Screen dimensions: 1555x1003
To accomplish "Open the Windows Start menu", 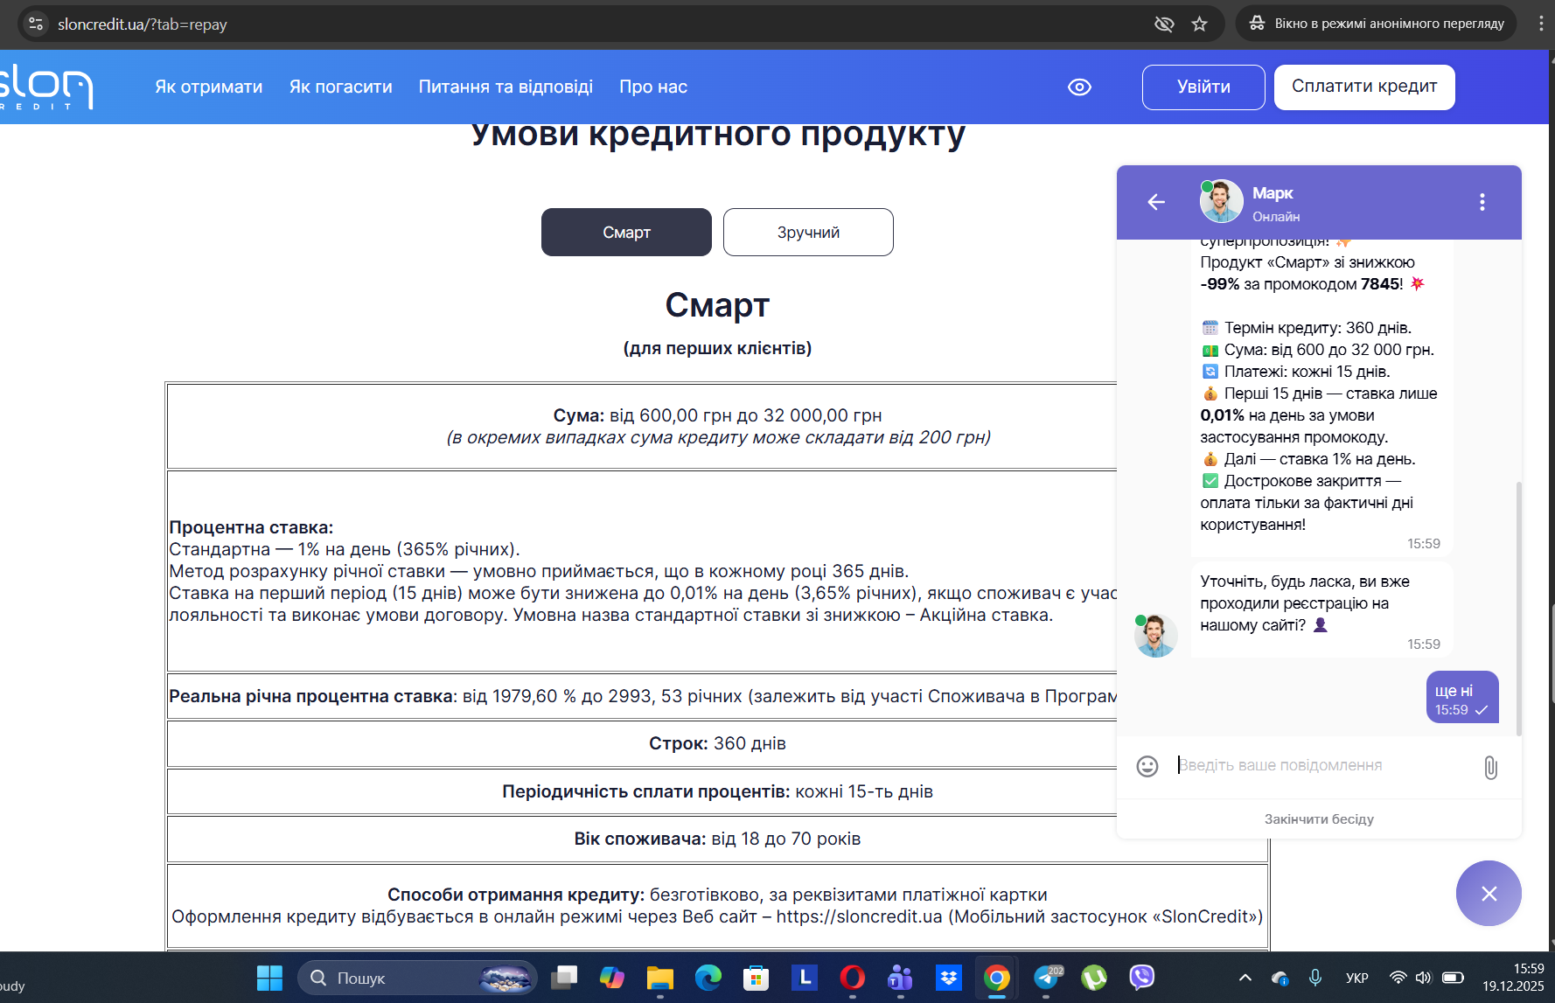I will pos(269,978).
